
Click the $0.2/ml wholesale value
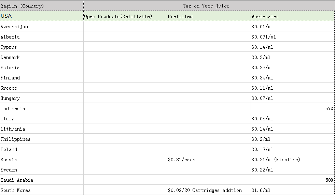tap(261, 139)
